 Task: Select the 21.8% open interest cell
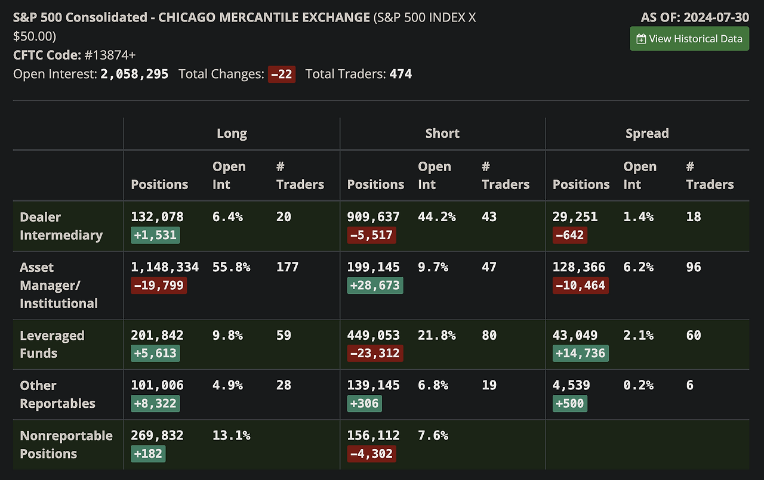[x=437, y=335]
